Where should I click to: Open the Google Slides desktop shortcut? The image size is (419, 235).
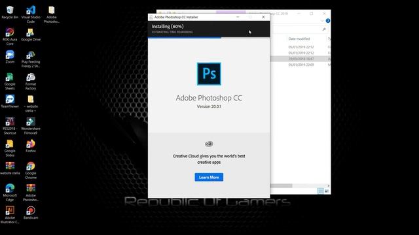click(x=10, y=148)
